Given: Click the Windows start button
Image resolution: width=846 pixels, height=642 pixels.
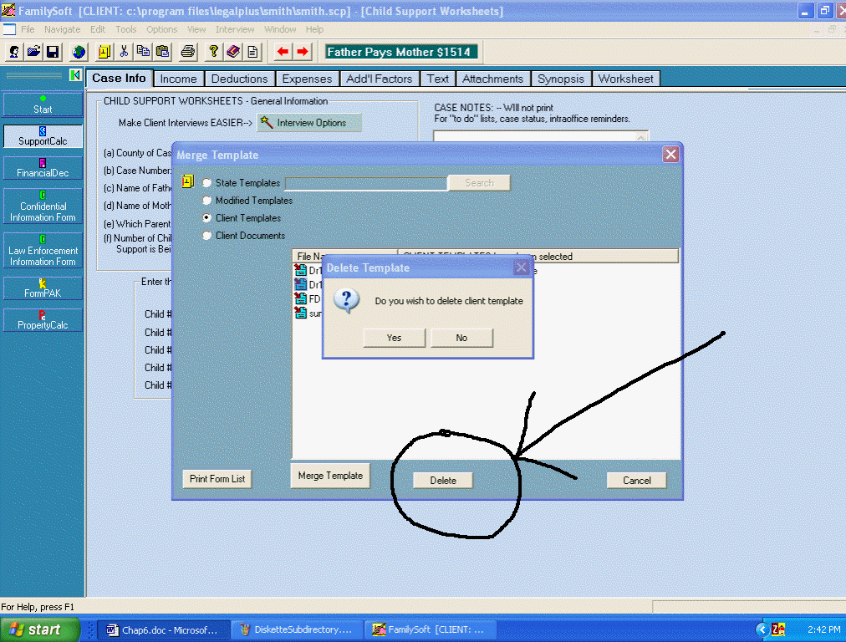Looking at the screenshot, I should click(39, 629).
